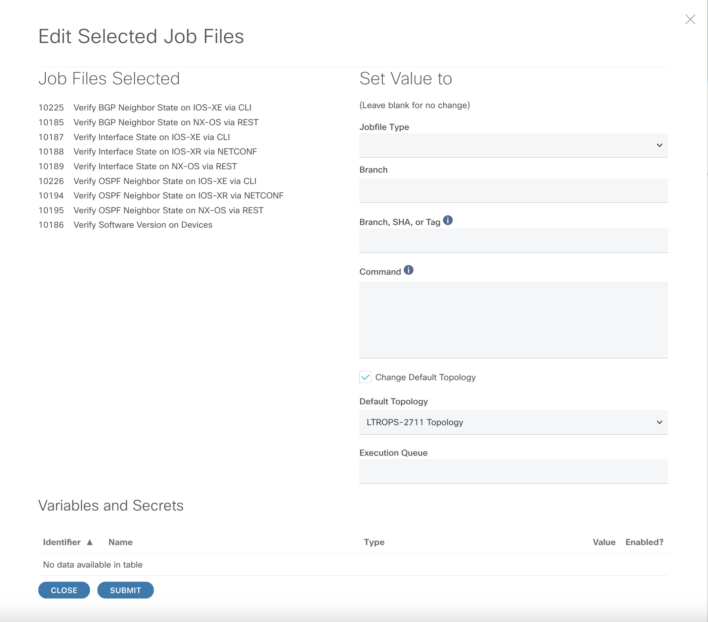Screen dimensions: 708x622
Task: Click info icon next to Branch, SHA, or Tag
Action: pyautogui.click(x=447, y=220)
